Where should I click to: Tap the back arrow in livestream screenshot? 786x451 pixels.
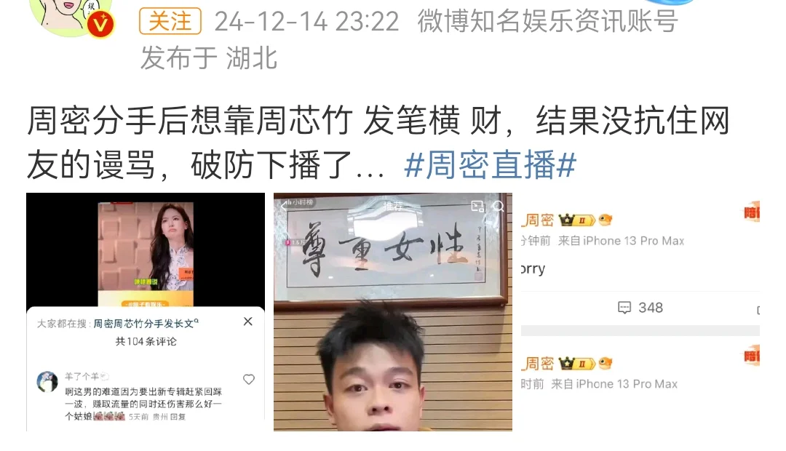[x=284, y=206]
